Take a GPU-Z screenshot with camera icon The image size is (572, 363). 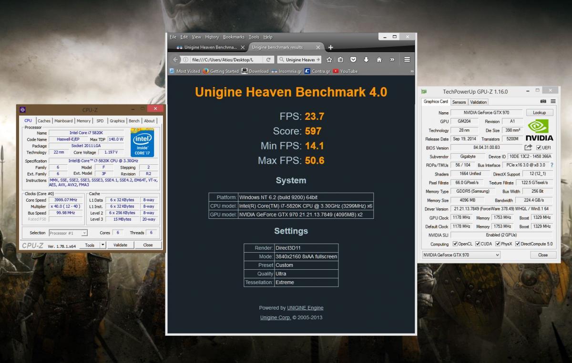(543, 101)
